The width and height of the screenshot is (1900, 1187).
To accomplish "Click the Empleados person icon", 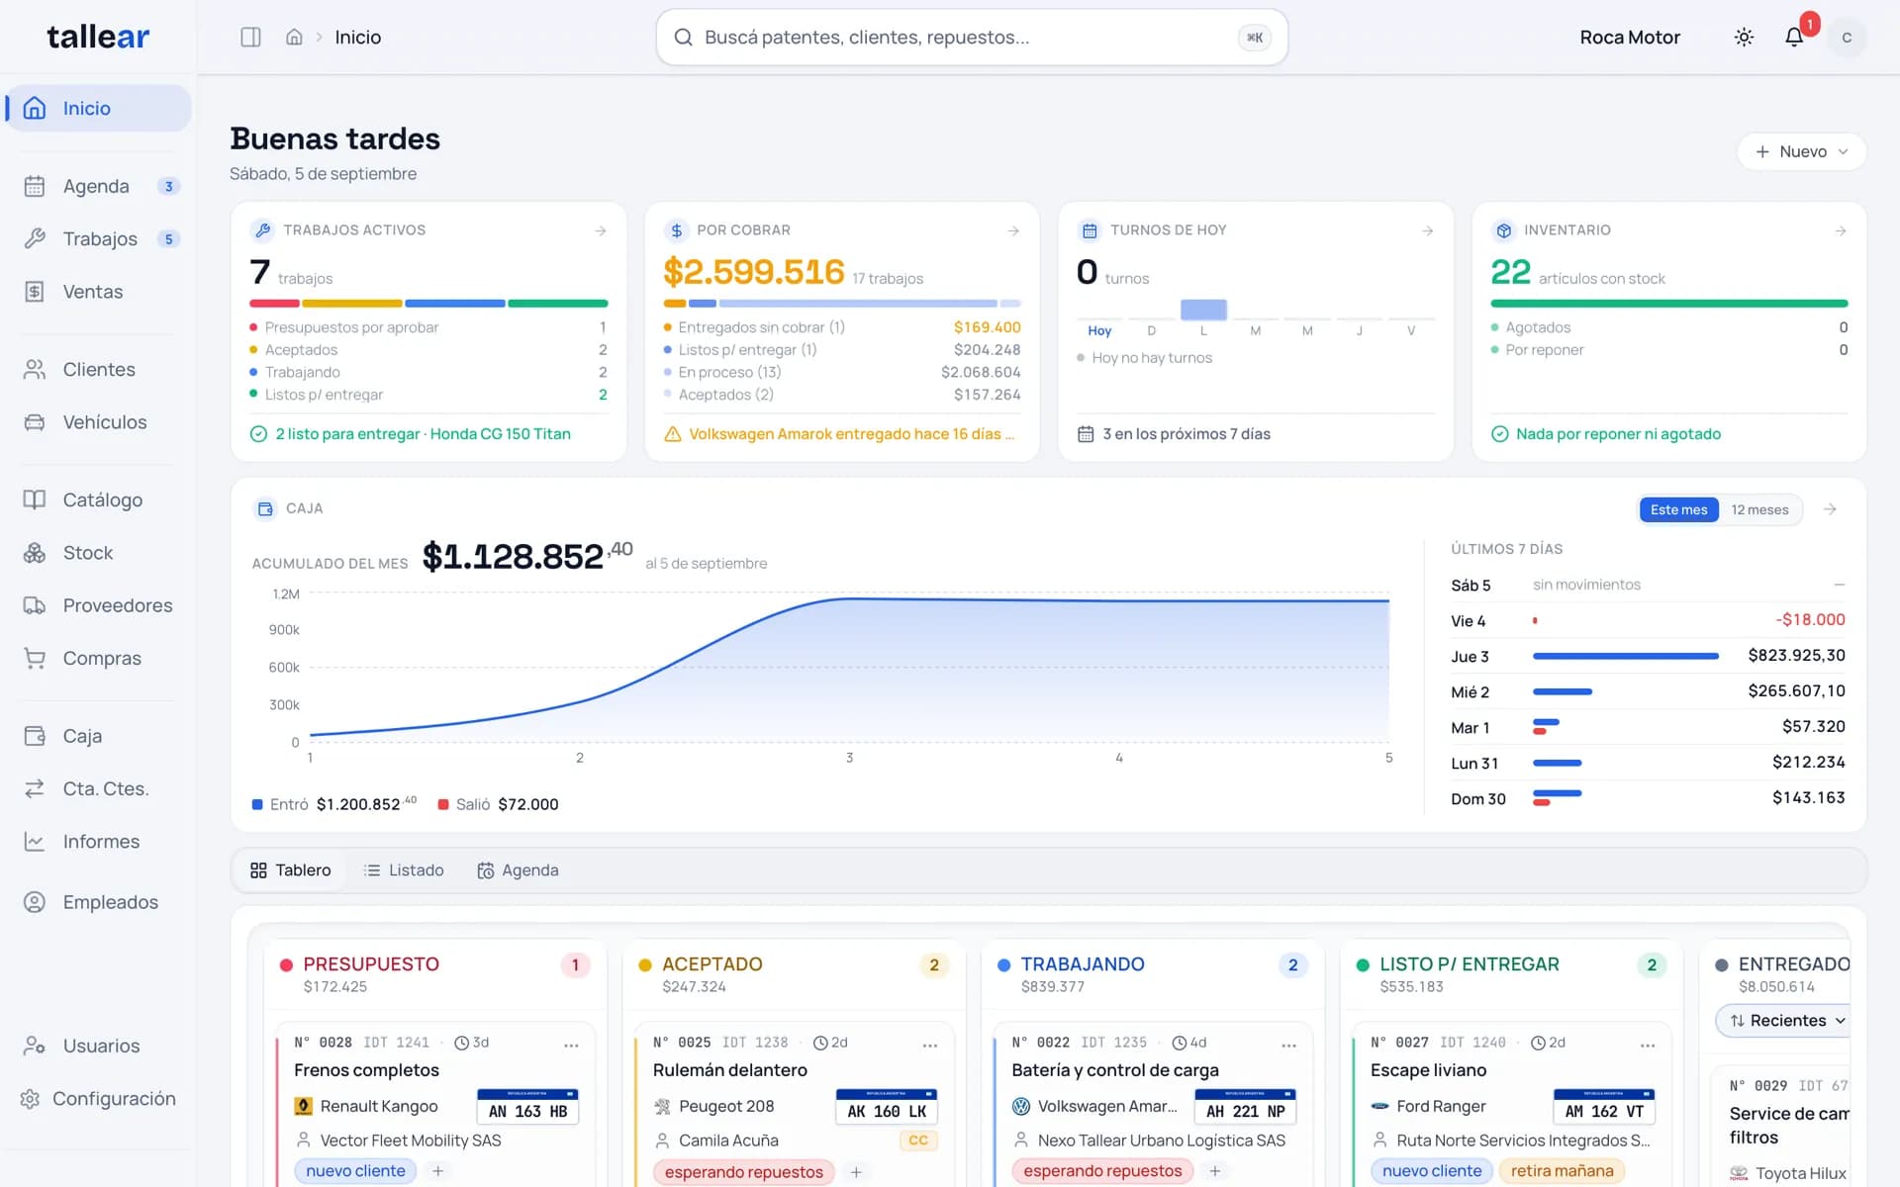I will [35, 902].
